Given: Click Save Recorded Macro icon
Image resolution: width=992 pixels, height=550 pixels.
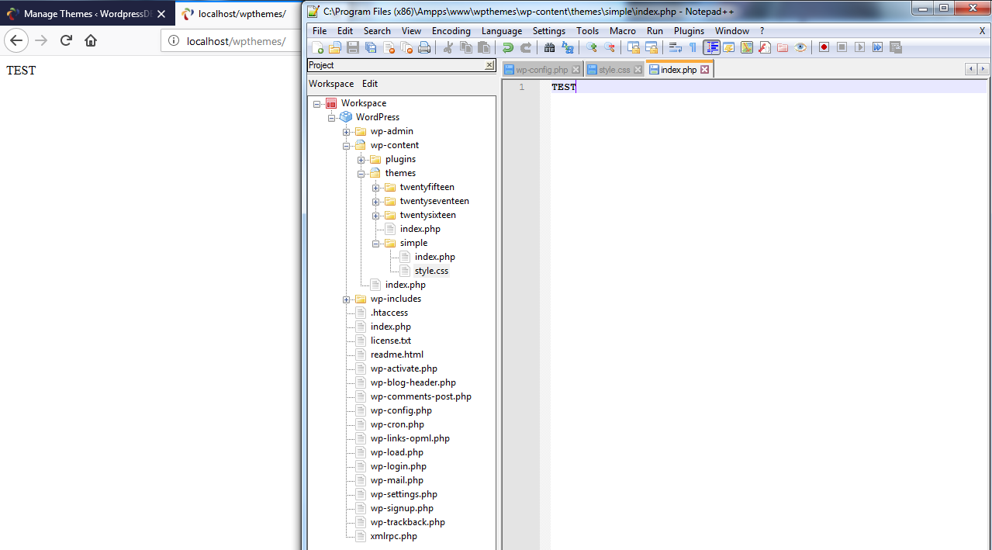Looking at the screenshot, I should coord(895,47).
